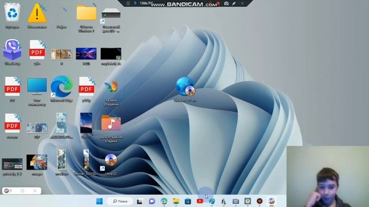Open the yellow folder on the desktop

click(86, 13)
